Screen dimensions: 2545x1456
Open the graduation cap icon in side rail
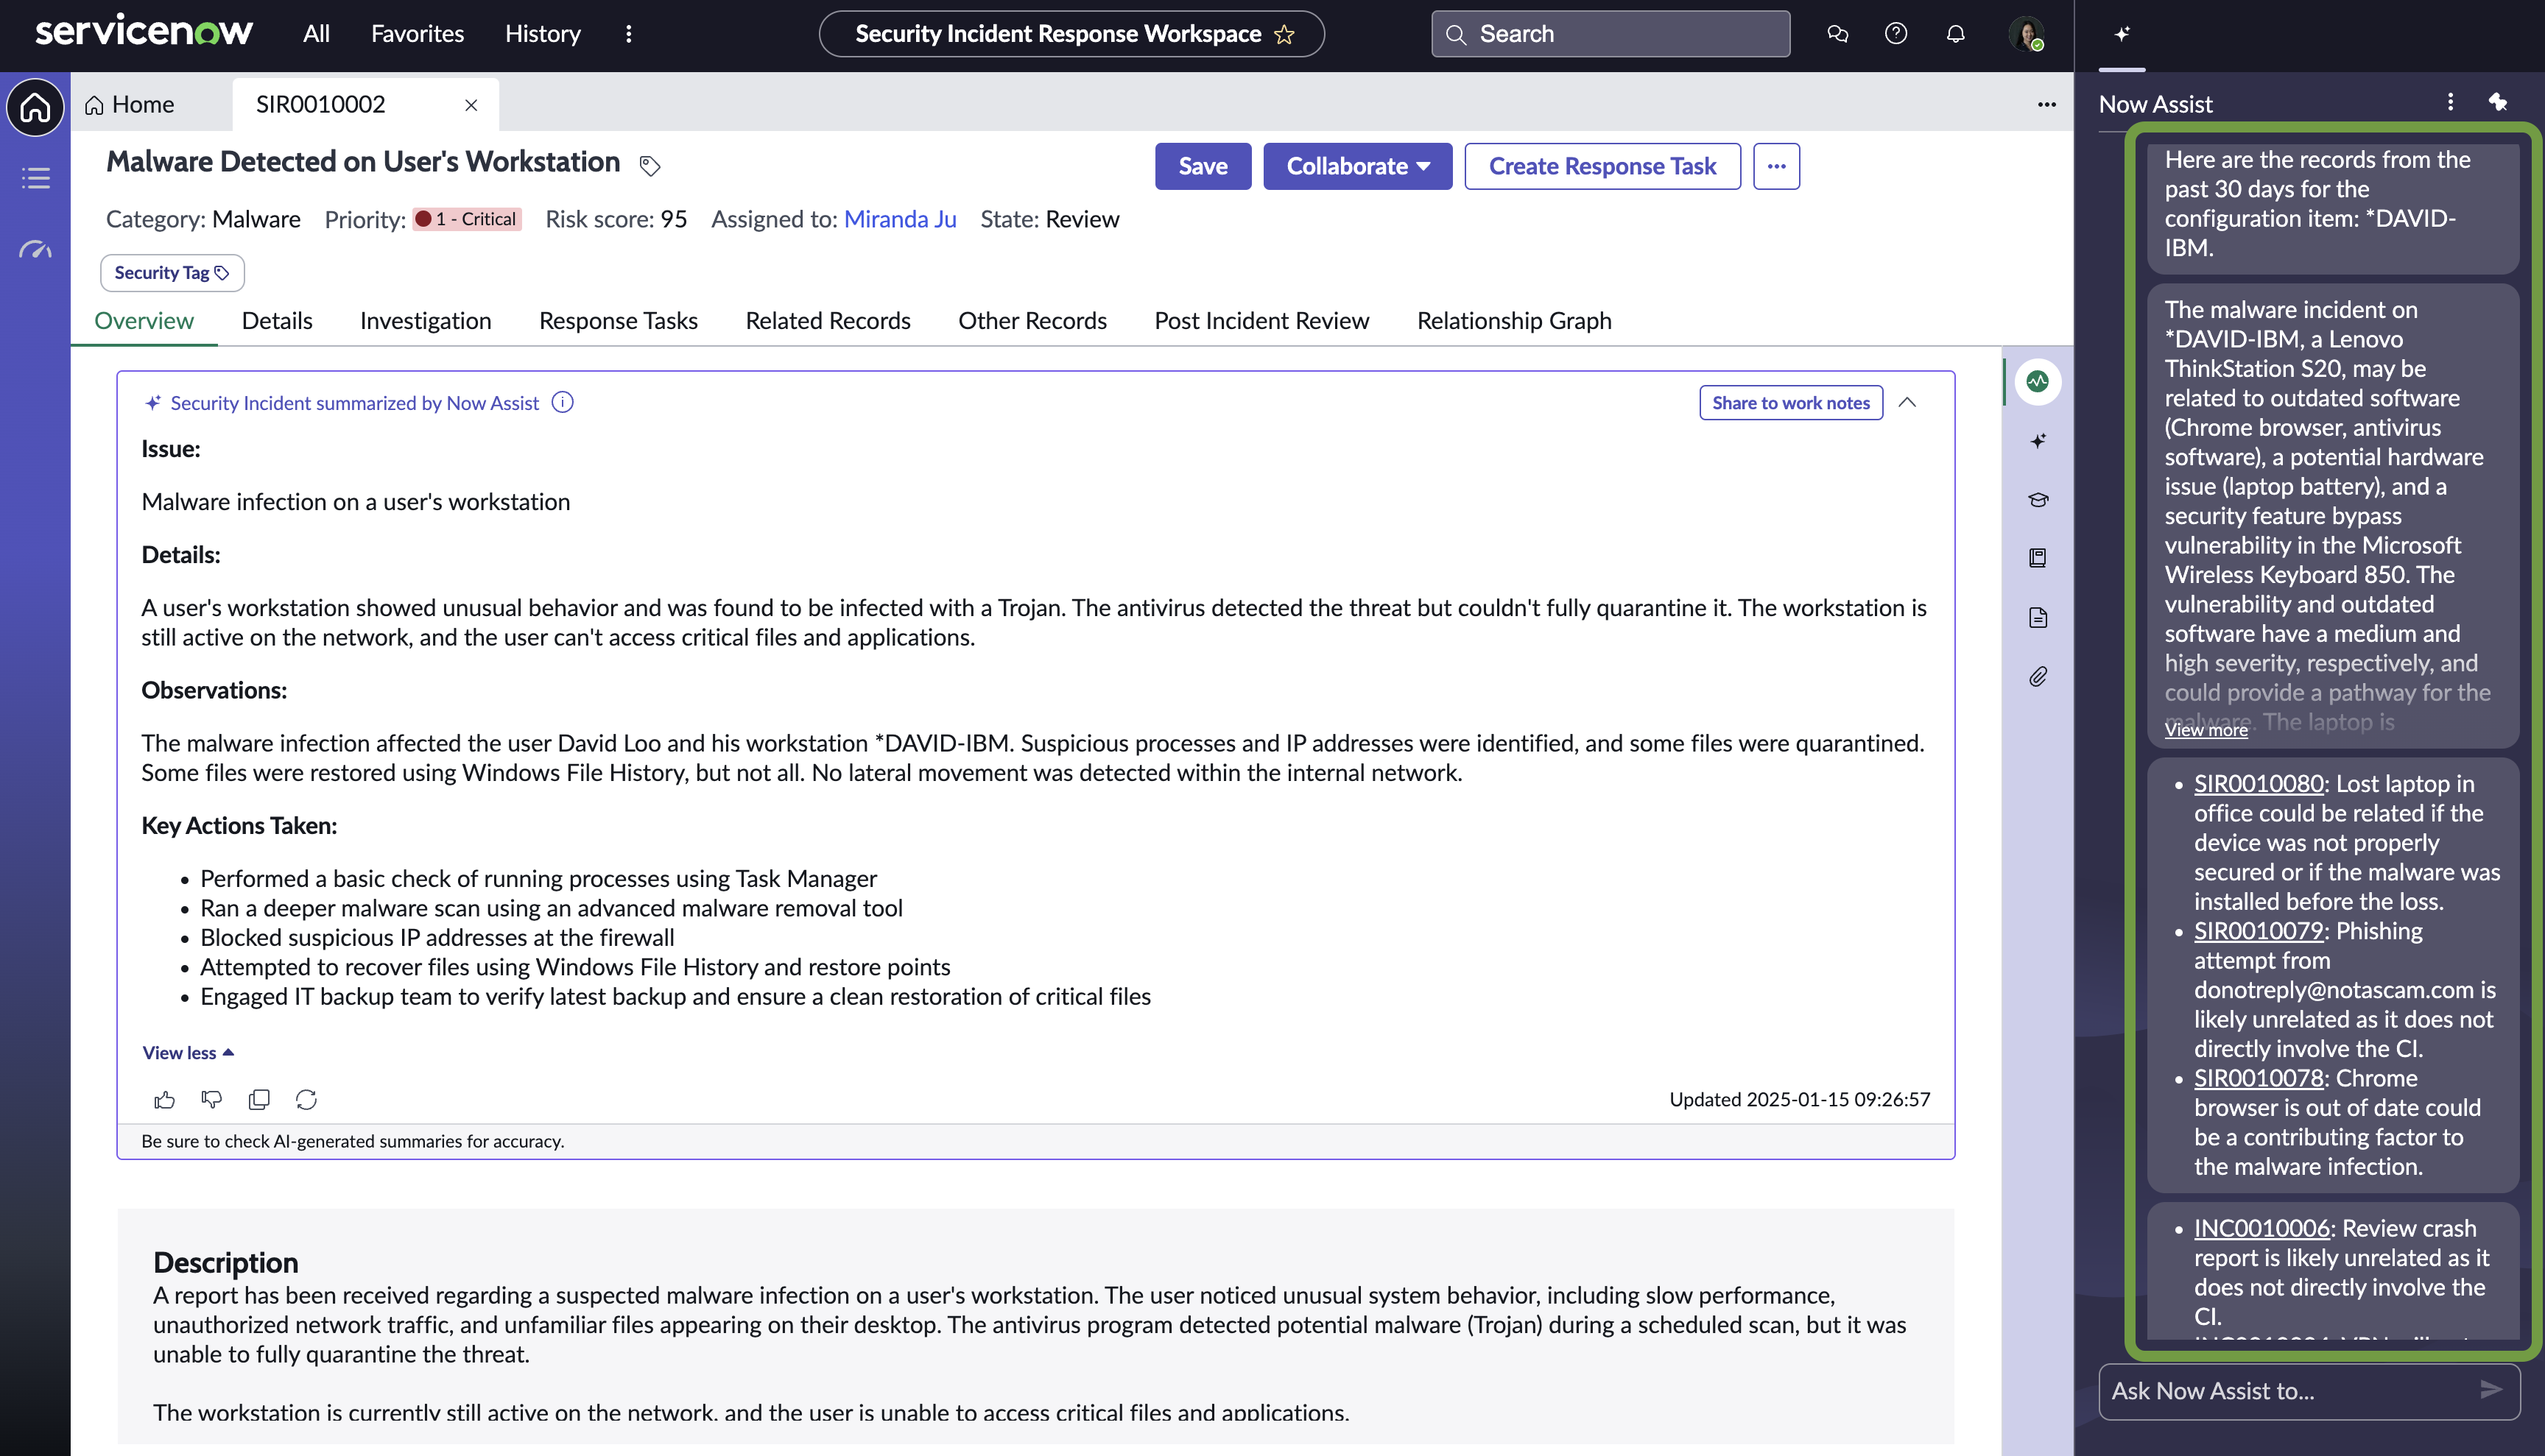click(2038, 499)
